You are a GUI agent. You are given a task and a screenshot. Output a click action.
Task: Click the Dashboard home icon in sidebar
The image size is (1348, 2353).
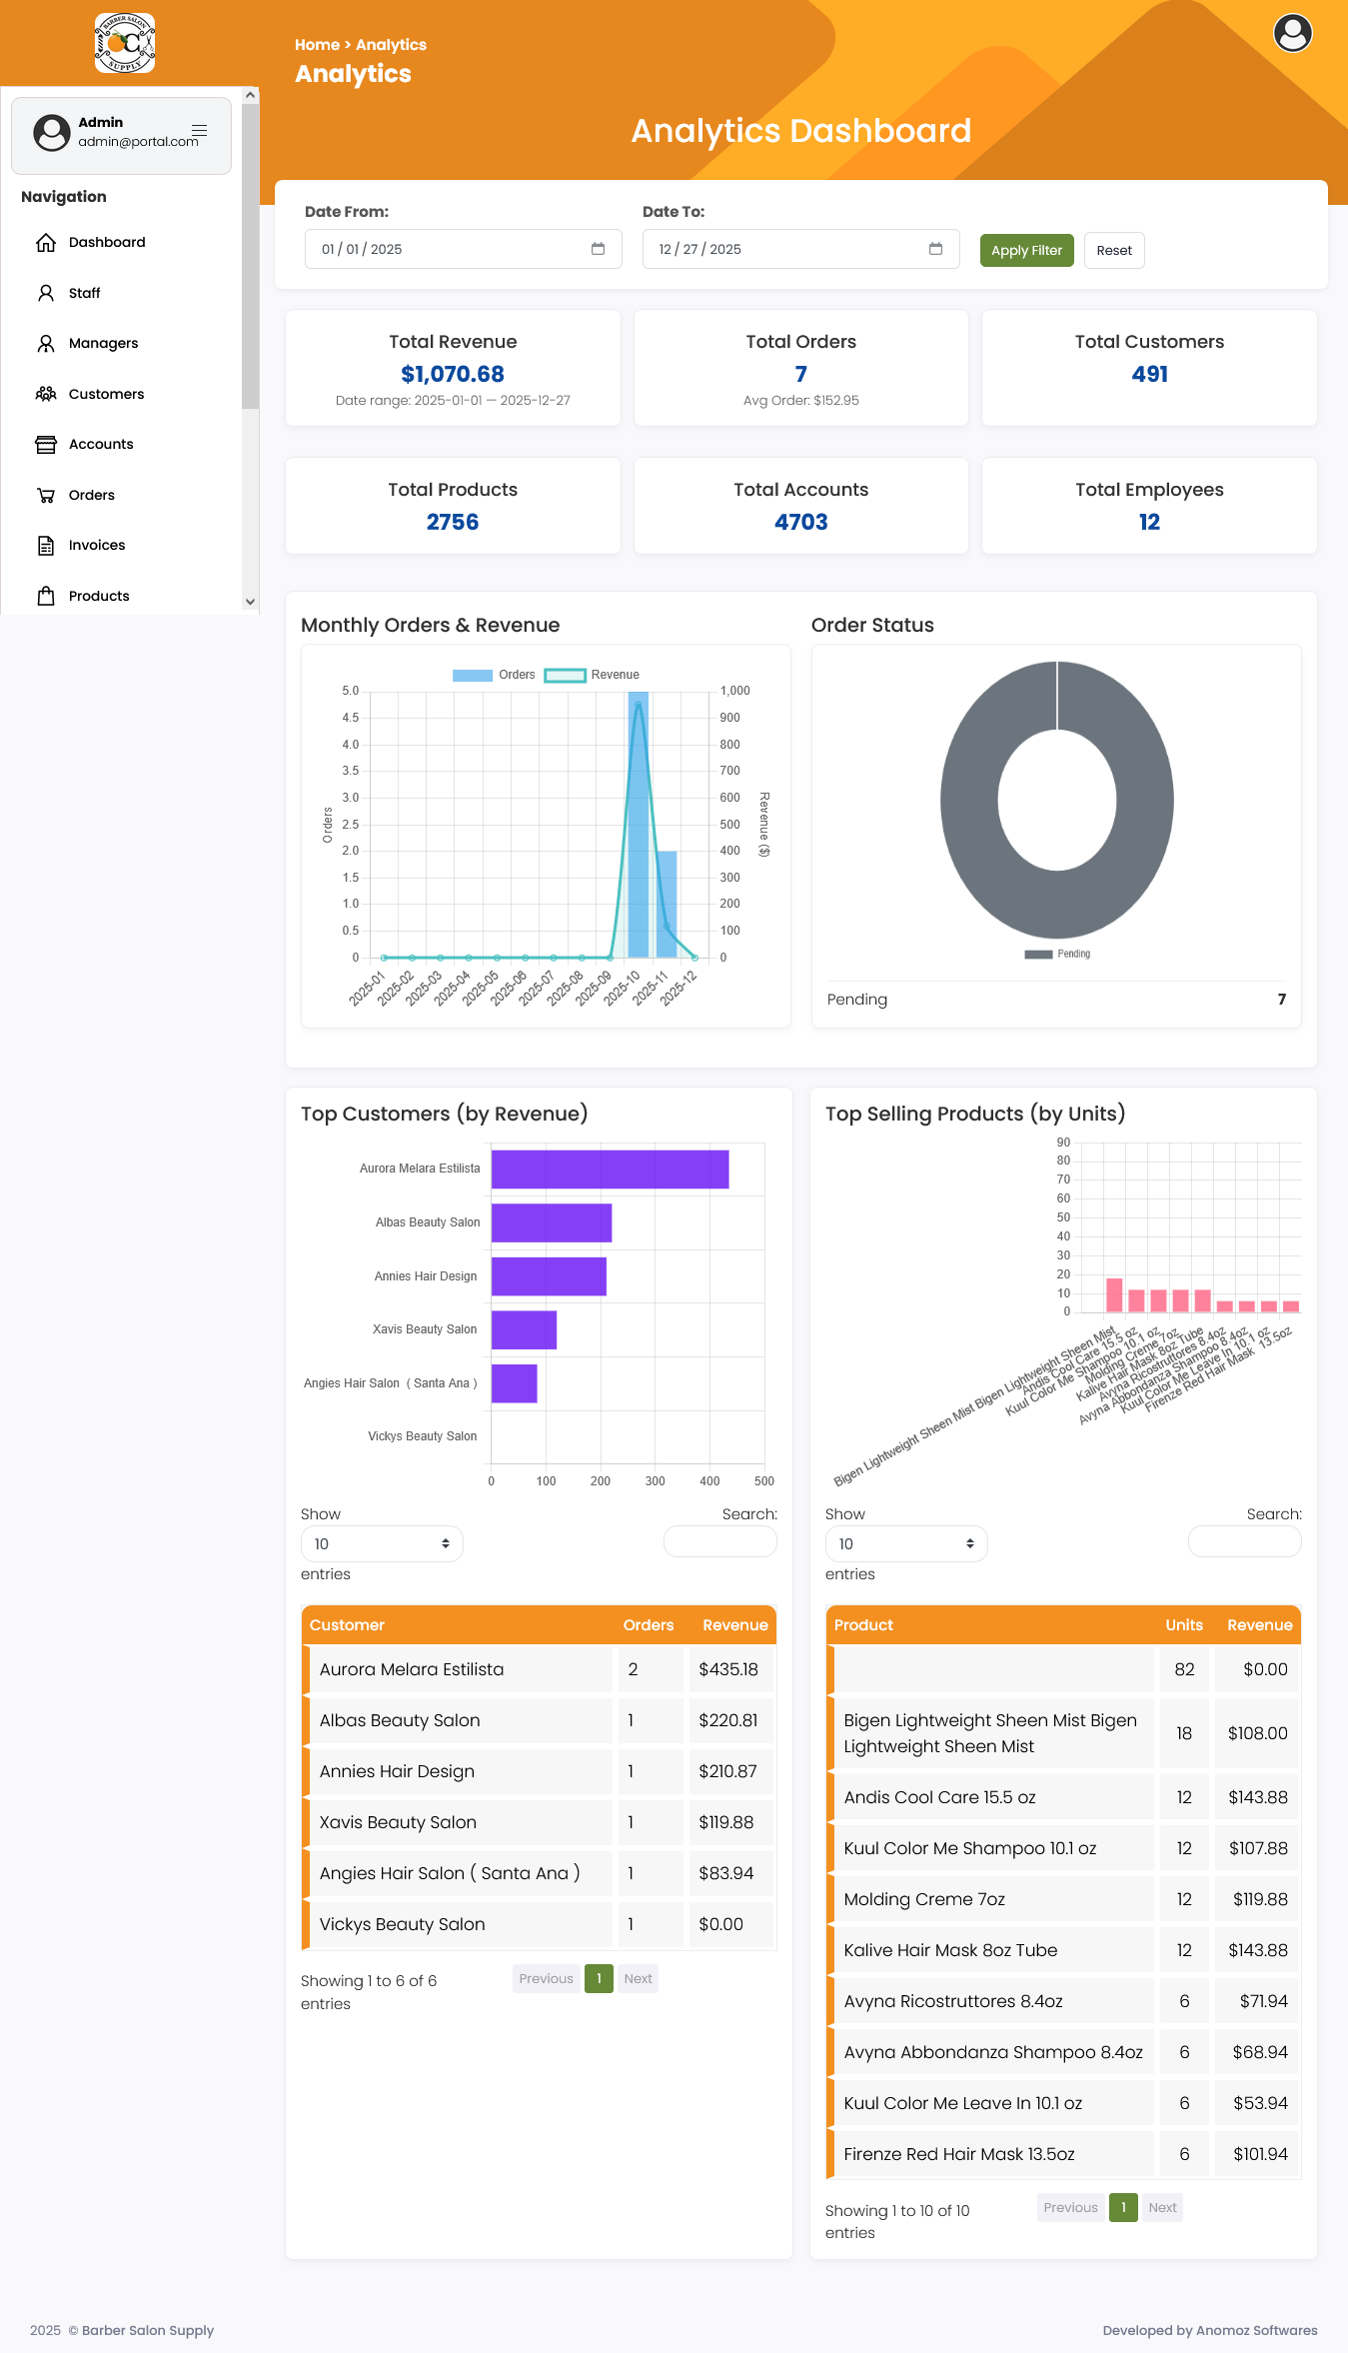click(x=46, y=243)
